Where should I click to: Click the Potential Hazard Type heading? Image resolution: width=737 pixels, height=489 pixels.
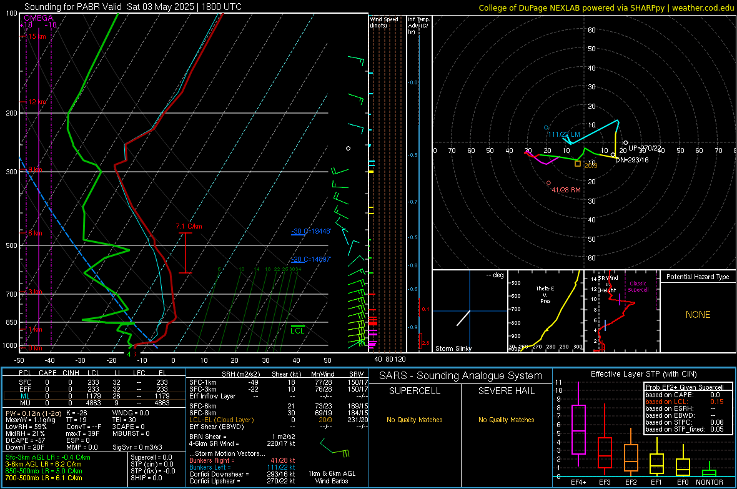[698, 277]
